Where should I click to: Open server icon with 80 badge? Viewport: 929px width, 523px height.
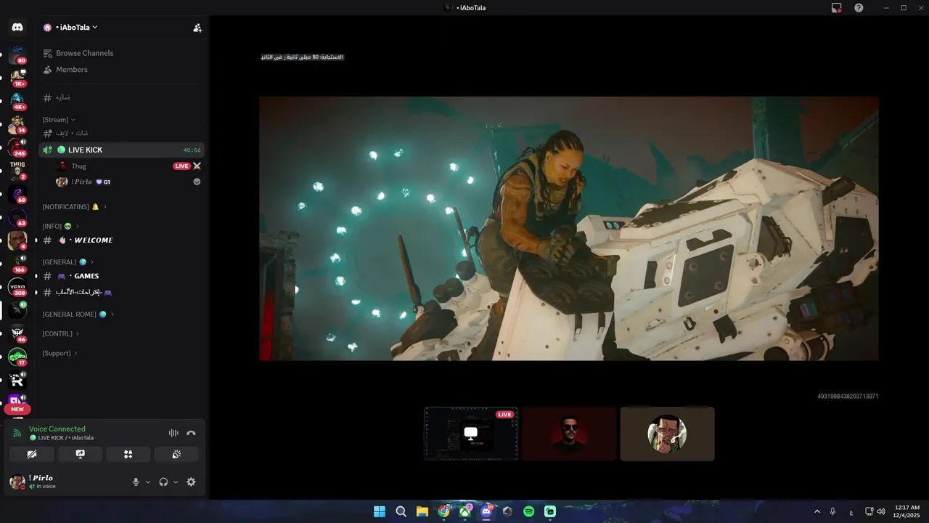[17, 54]
